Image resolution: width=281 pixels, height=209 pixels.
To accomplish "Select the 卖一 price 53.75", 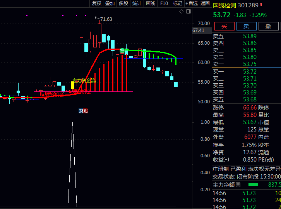I will tap(250, 64).
